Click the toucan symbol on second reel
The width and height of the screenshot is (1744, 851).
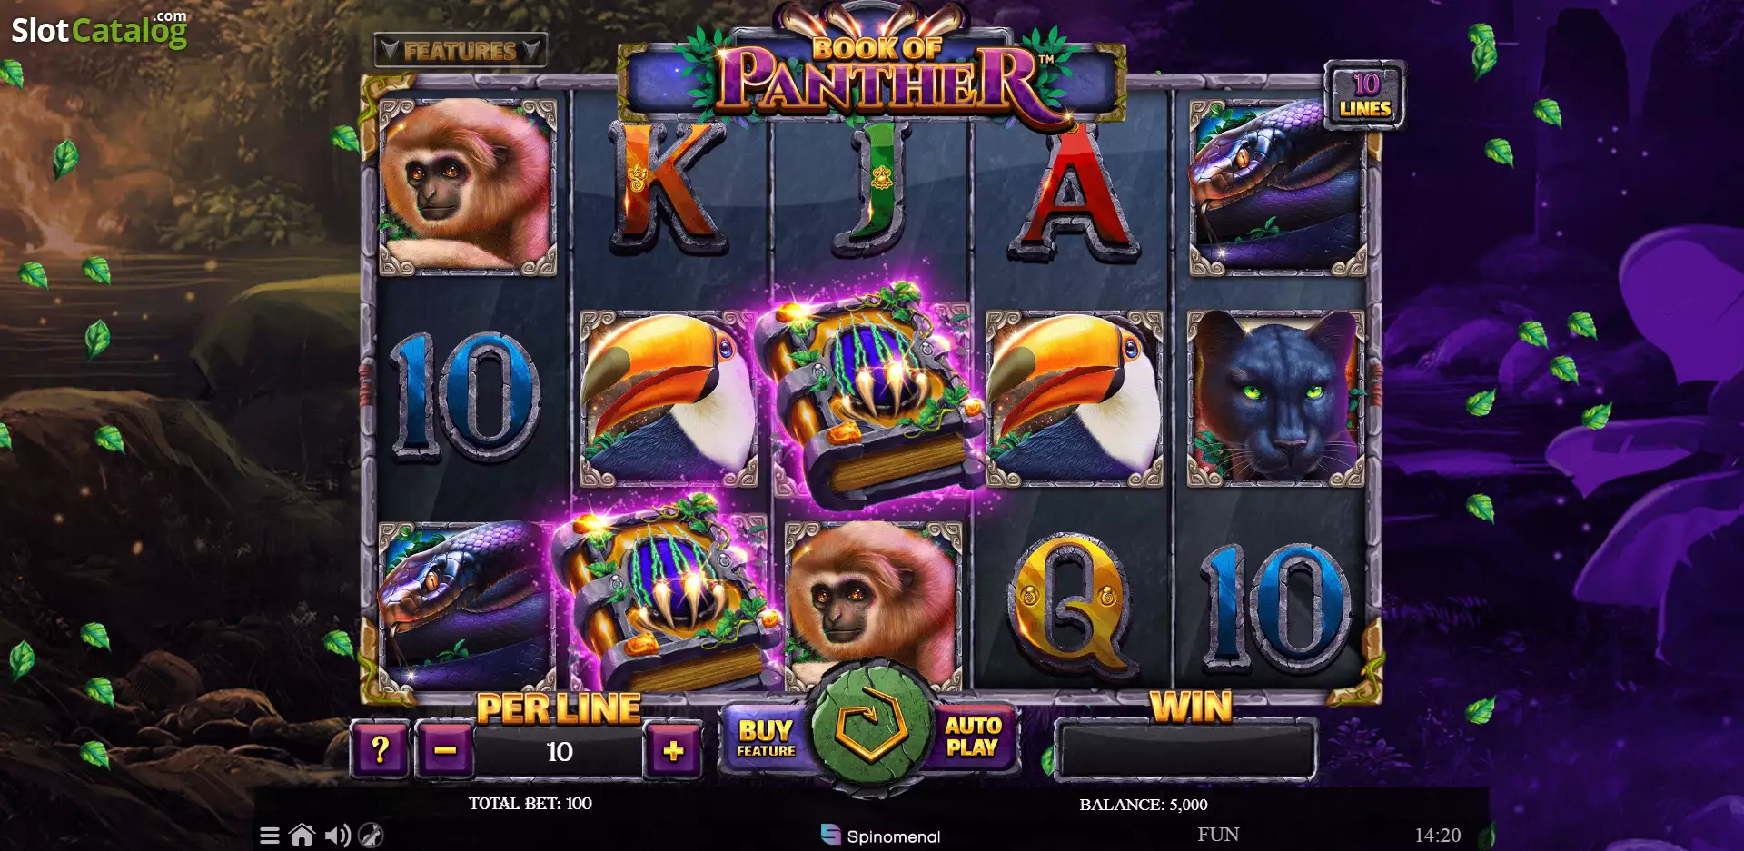pos(669,398)
